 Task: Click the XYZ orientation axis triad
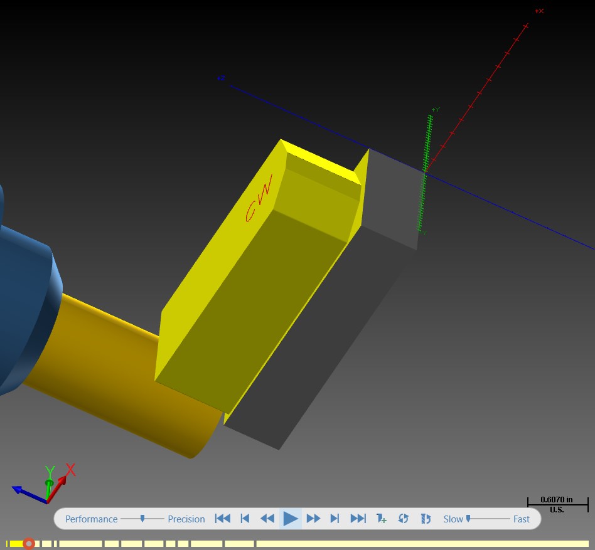(x=44, y=484)
